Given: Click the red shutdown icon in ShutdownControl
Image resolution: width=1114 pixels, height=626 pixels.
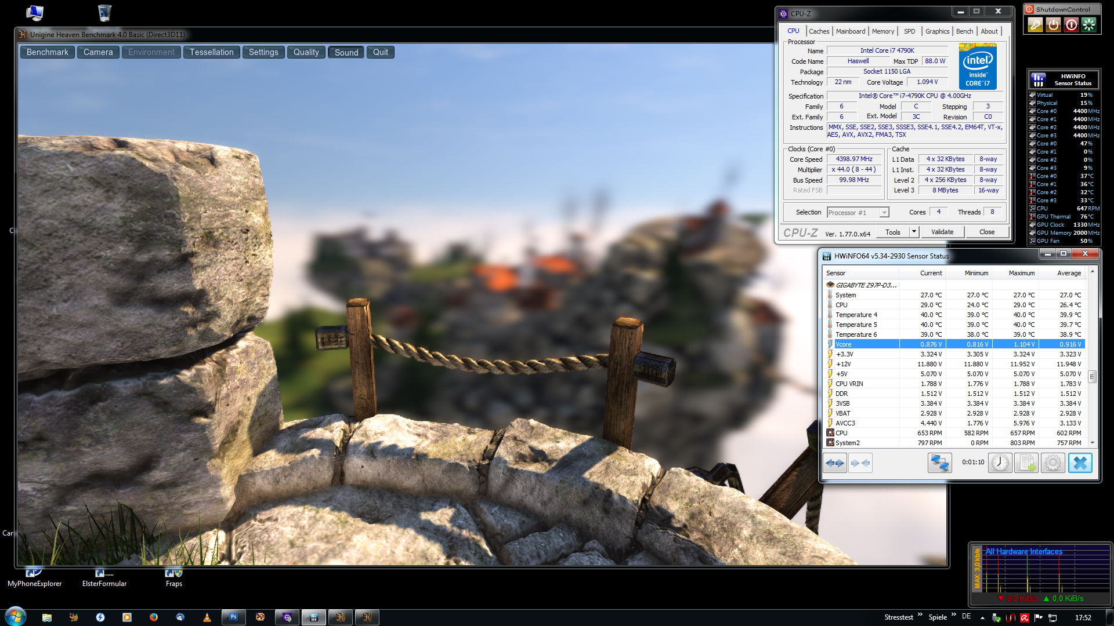Looking at the screenshot, I should (x=1071, y=25).
